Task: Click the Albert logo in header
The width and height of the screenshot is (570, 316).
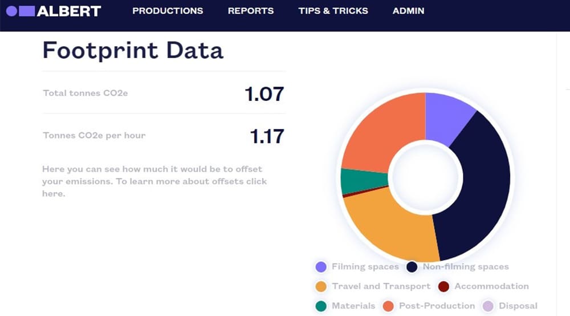Action: [53, 11]
